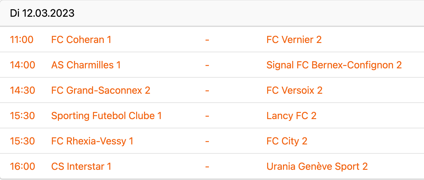This screenshot has height=180, width=424.
Task: Select Sporting Futebol Clube 1 link
Action: tap(106, 116)
